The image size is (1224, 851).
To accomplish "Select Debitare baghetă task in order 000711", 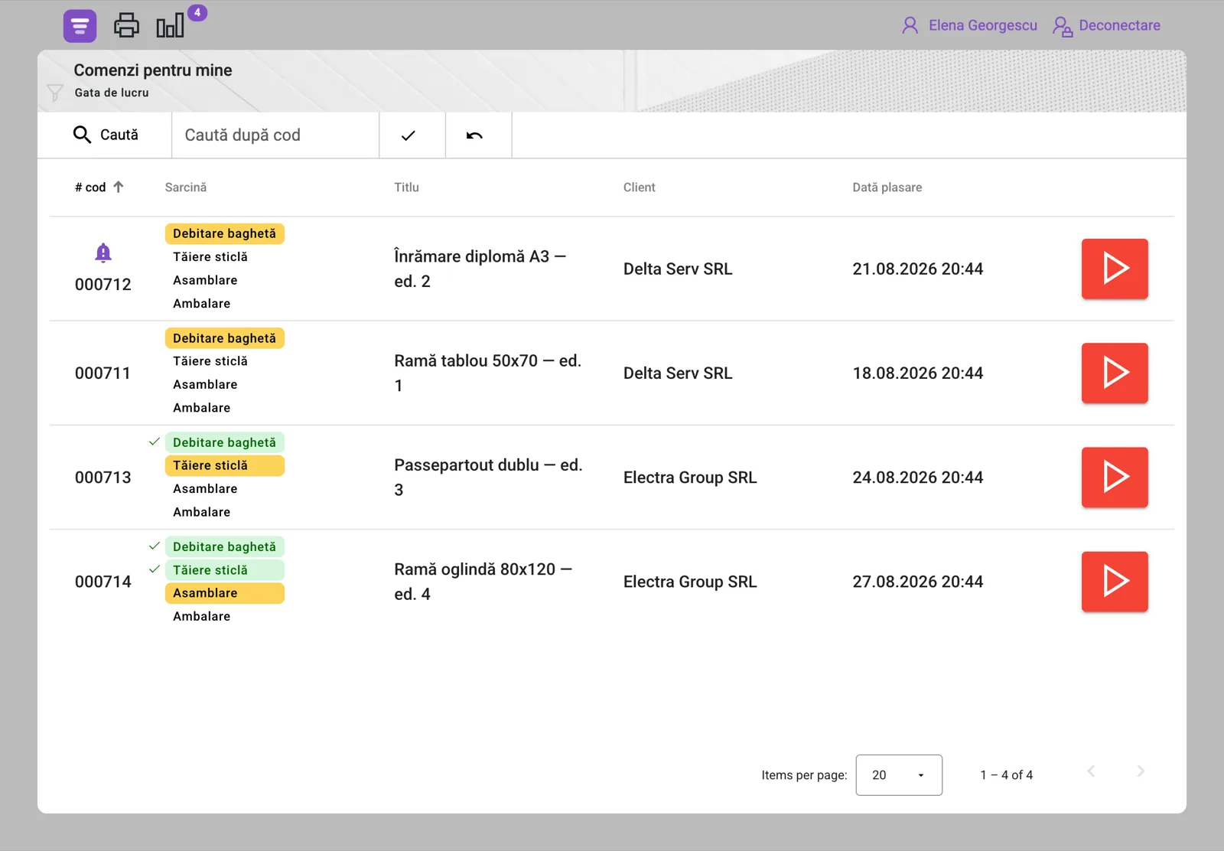I will tap(225, 338).
